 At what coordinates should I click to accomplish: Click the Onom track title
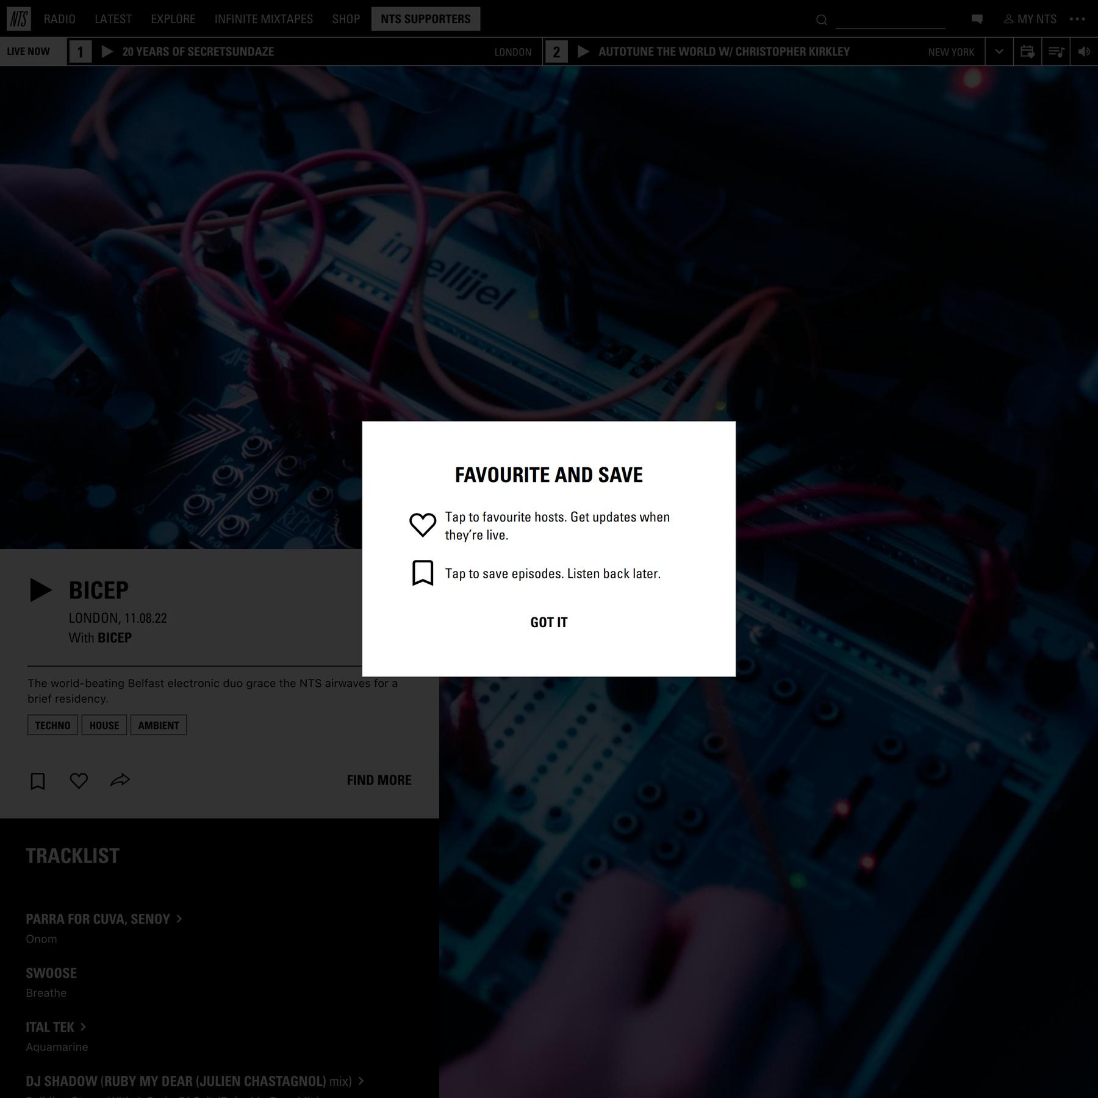coord(41,939)
